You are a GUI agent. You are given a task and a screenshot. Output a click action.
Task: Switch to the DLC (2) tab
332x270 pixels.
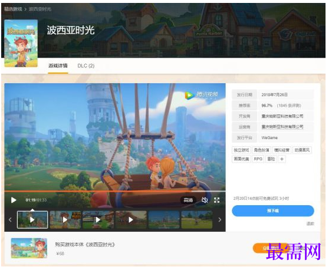click(x=86, y=66)
